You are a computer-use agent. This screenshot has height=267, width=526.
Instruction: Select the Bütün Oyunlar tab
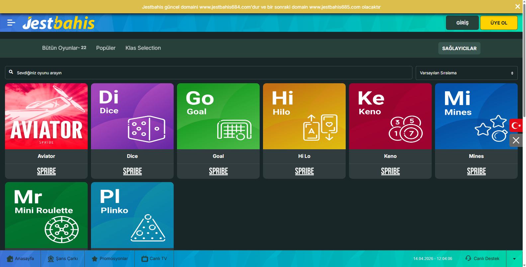click(x=64, y=48)
